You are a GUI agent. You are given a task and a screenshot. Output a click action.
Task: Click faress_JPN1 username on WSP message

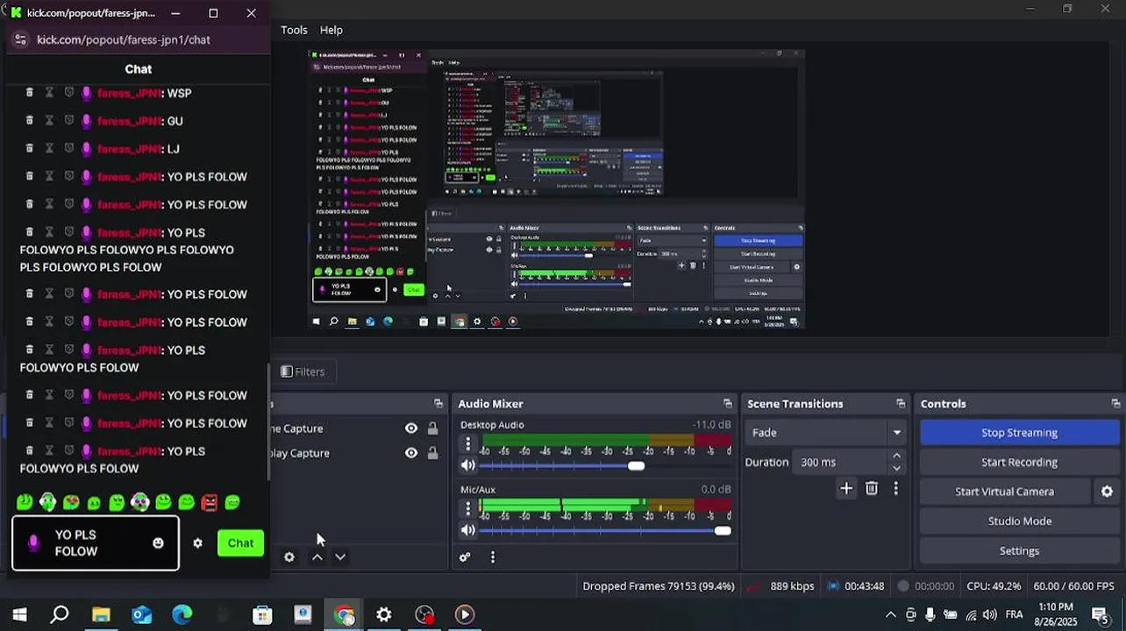[129, 93]
